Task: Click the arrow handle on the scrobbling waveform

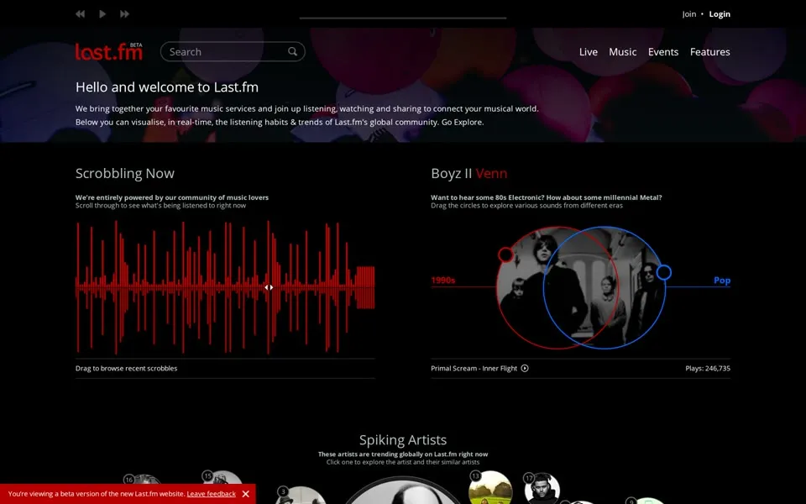Action: point(269,287)
